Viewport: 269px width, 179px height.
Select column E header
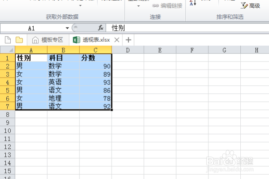point(160,50)
